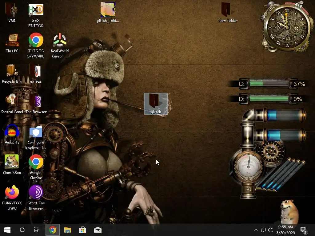Select the Recycle Bin icon
The image size is (315, 236).
pos(12,74)
